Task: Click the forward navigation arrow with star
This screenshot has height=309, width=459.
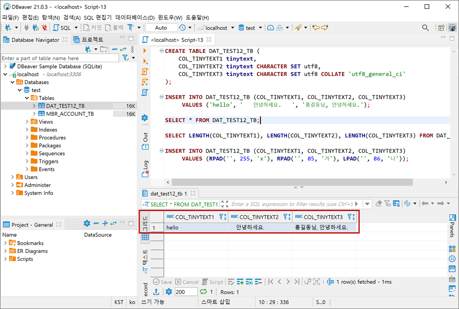Action: 325,27
